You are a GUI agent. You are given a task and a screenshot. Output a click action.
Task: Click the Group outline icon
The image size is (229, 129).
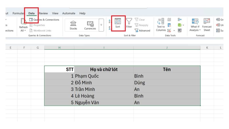click(218, 19)
